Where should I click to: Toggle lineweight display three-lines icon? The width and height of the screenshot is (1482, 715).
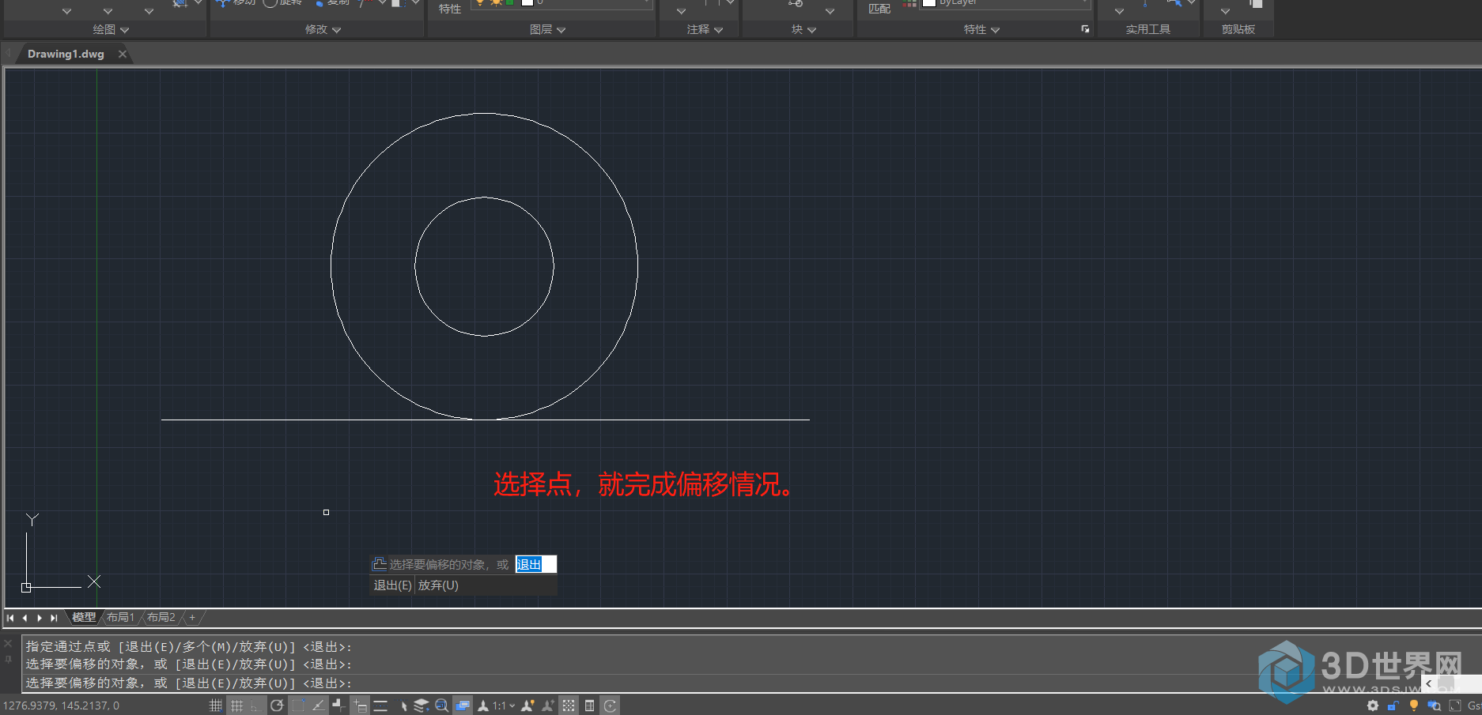[x=380, y=706]
